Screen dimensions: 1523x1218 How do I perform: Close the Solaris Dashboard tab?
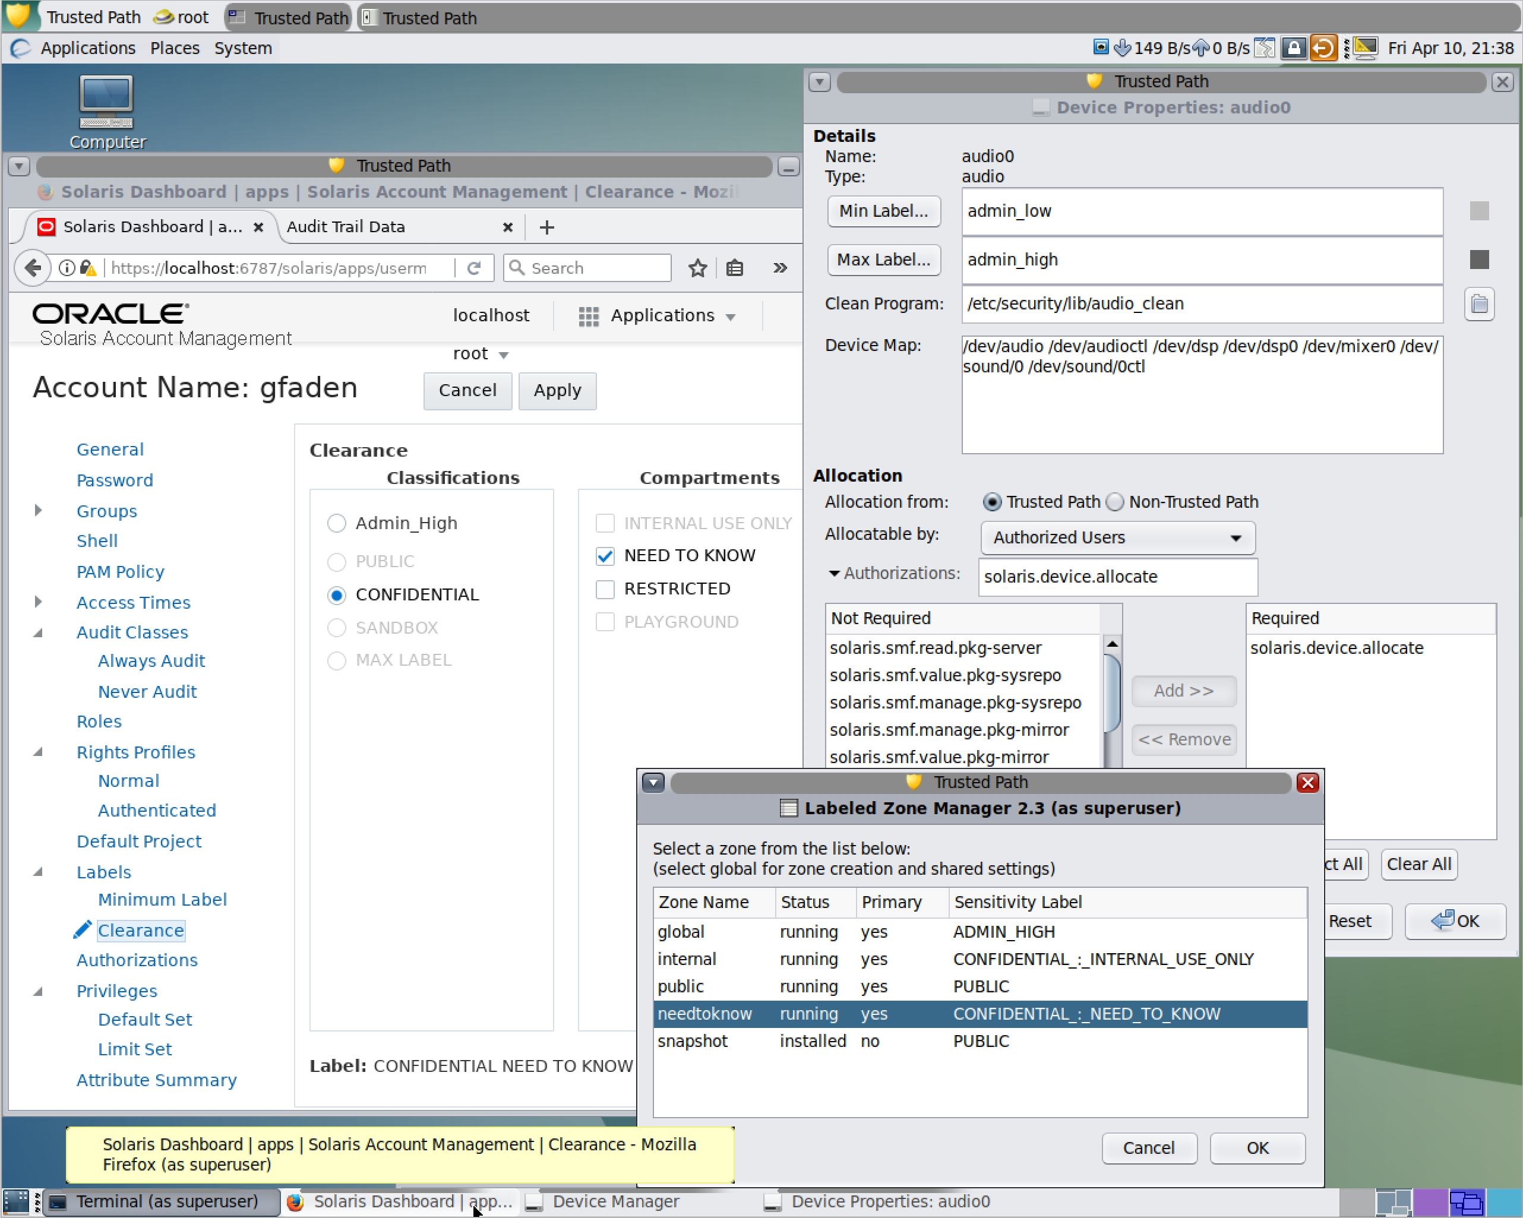(x=258, y=227)
